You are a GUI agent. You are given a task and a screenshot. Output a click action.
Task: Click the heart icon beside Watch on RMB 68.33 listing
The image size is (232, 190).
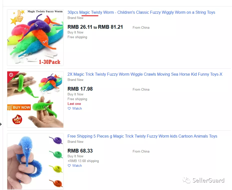[x=69, y=166]
